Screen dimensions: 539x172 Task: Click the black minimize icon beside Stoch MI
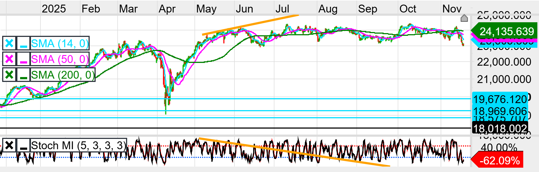tap(24, 146)
